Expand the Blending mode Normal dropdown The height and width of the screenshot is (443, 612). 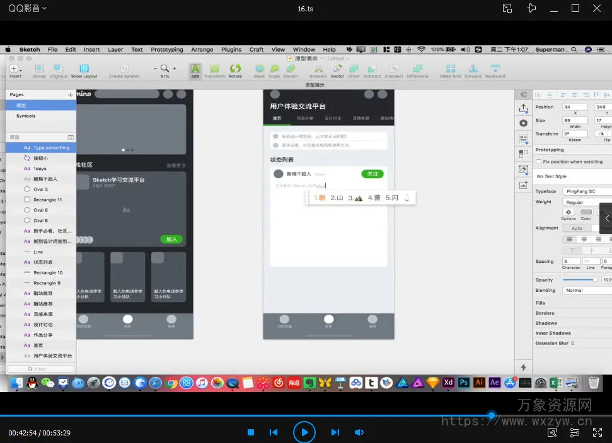point(587,291)
